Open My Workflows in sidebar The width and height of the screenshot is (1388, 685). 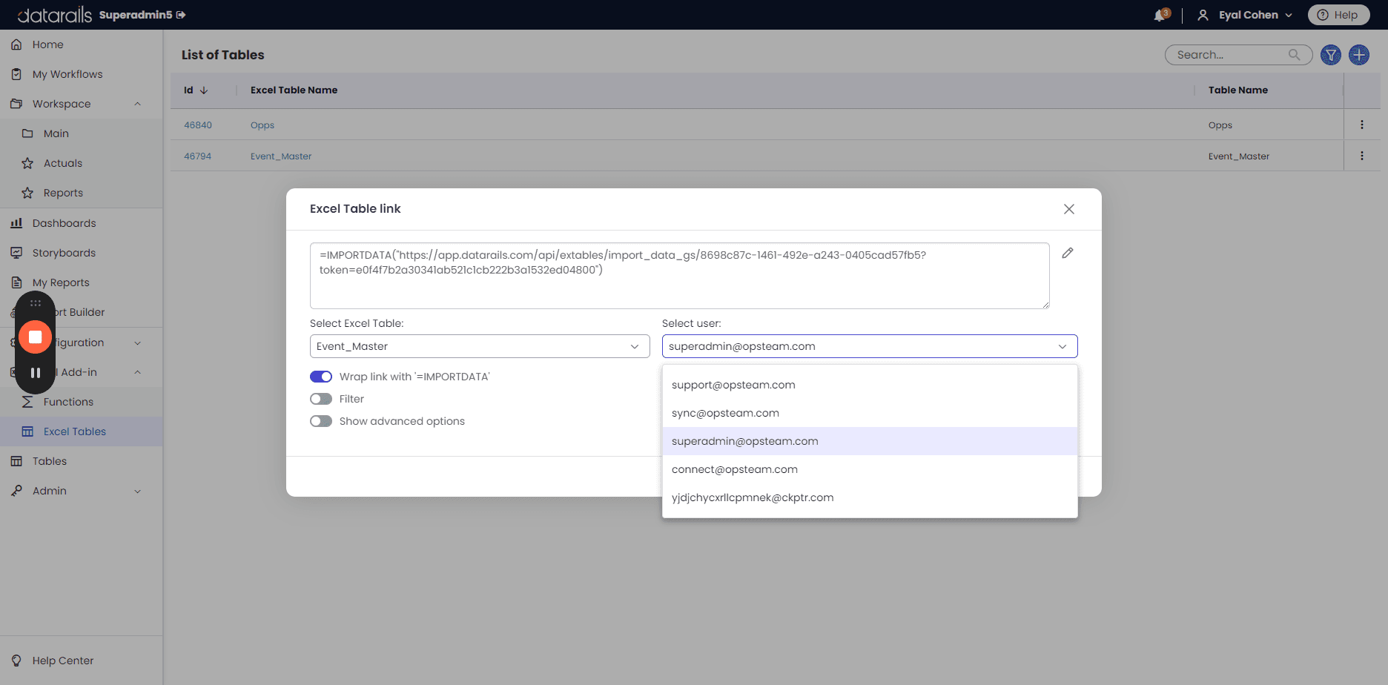[x=81, y=74]
